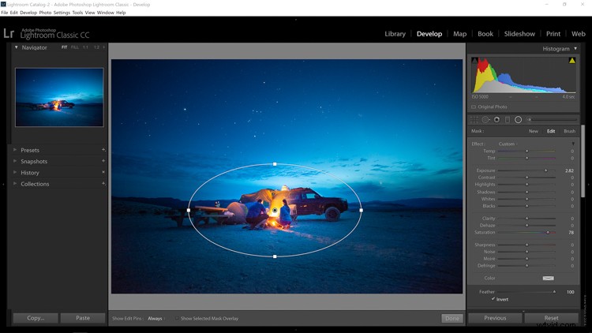The width and height of the screenshot is (592, 333).
Task: Collapse the Navigator panel
Action: (17, 47)
